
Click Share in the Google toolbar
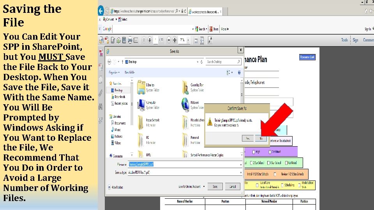click(x=214, y=29)
